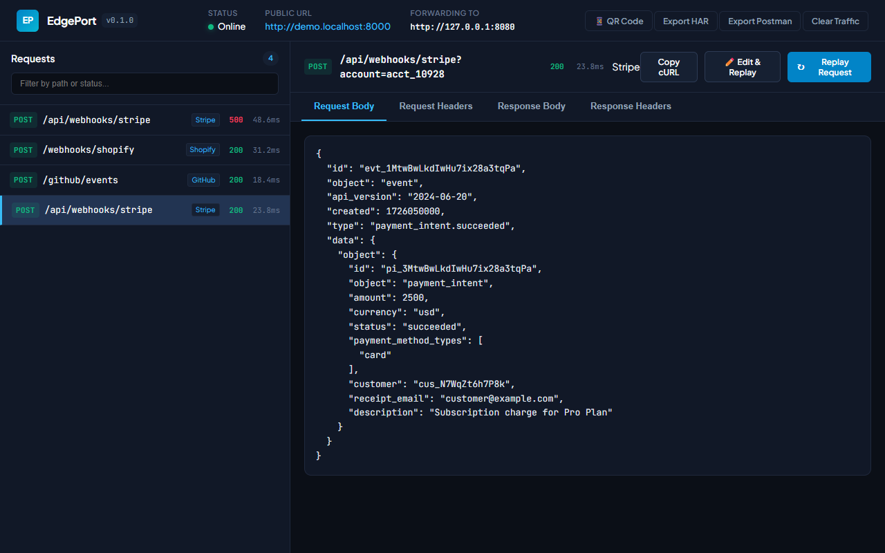
Task: Click the Shopify tag in the request list
Action: coord(203,150)
